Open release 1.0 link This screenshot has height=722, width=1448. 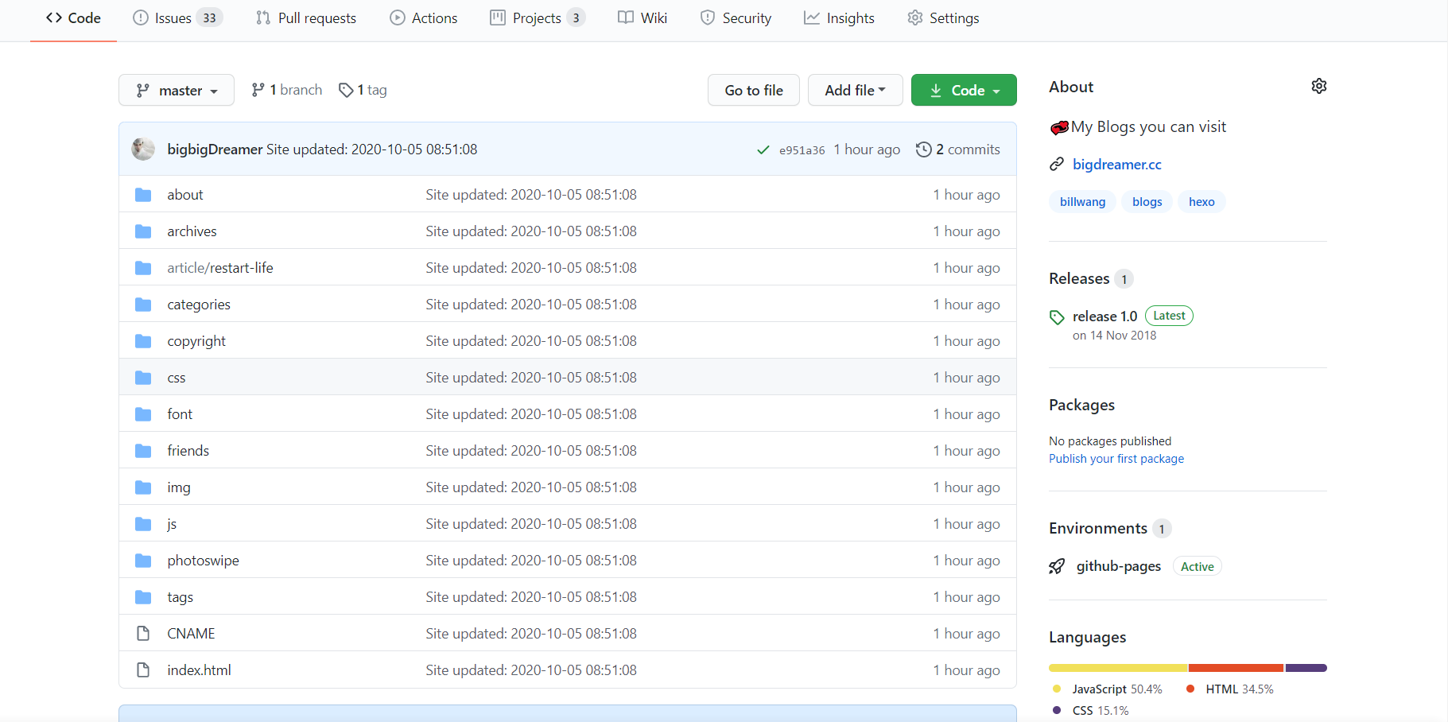pos(1104,316)
